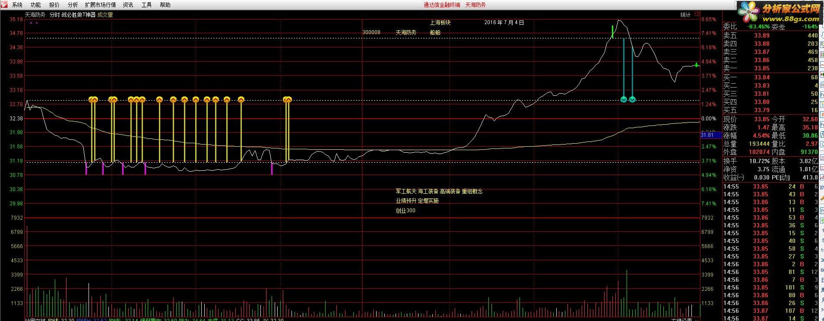Click the 涨幅 value 4.54%
Viewport: 824px width, 321px height.
click(x=761, y=135)
